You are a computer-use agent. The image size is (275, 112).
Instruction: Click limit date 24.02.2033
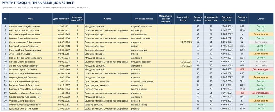(227, 108)
